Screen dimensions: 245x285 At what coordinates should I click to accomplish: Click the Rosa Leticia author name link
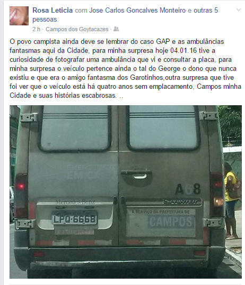point(52,11)
